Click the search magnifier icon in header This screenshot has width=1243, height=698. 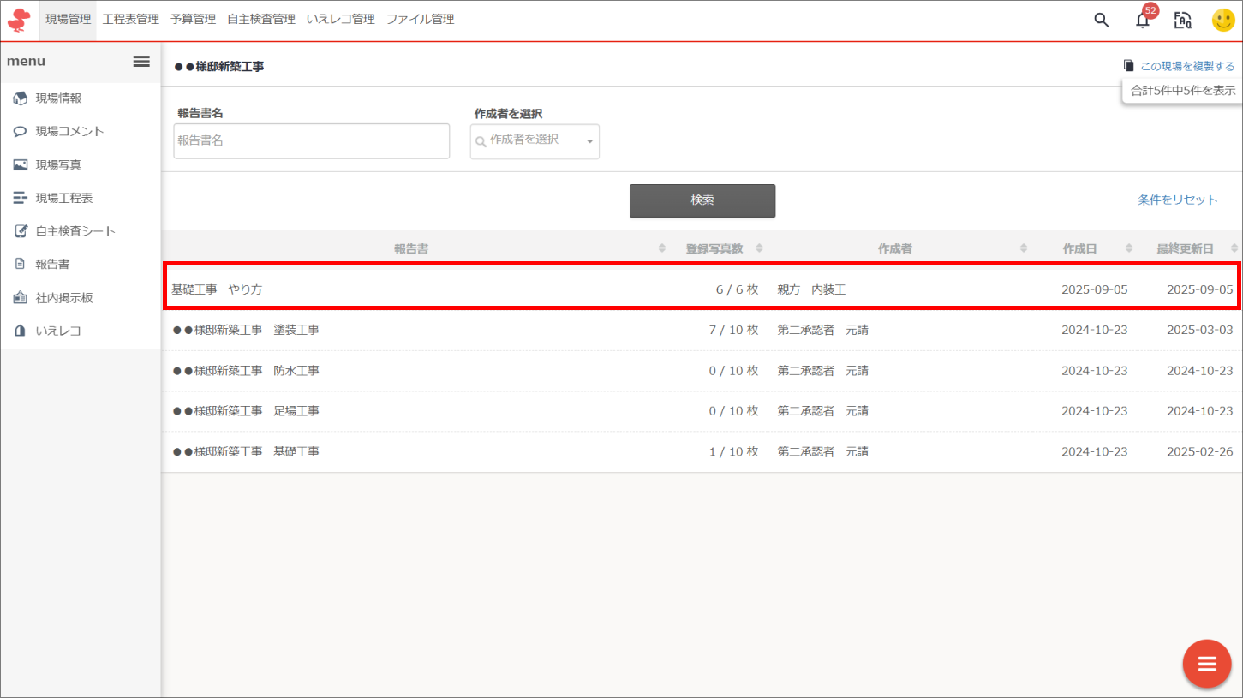1102,21
